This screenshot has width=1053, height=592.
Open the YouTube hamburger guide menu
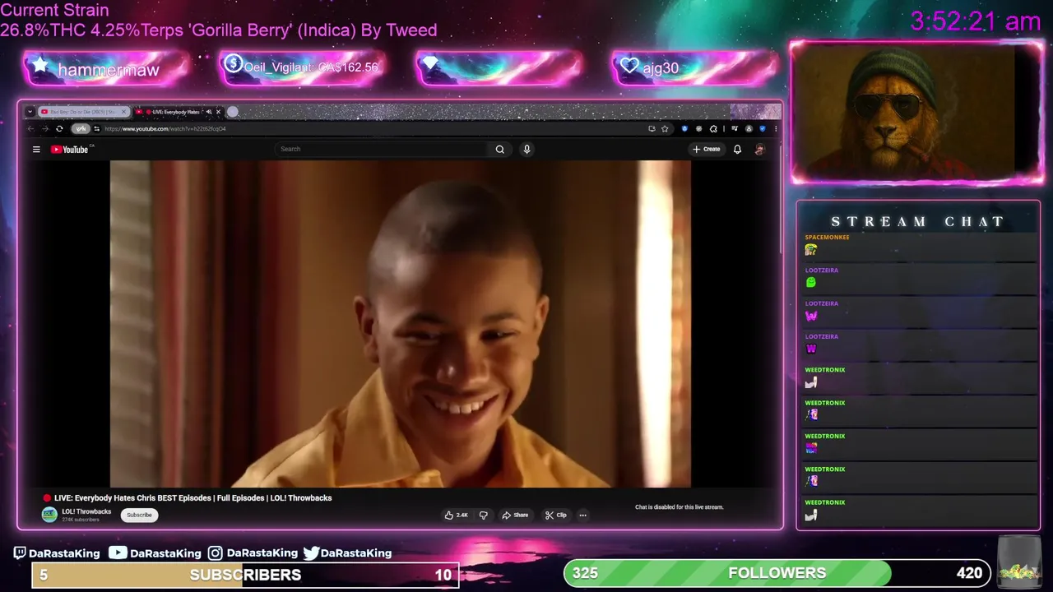point(36,149)
